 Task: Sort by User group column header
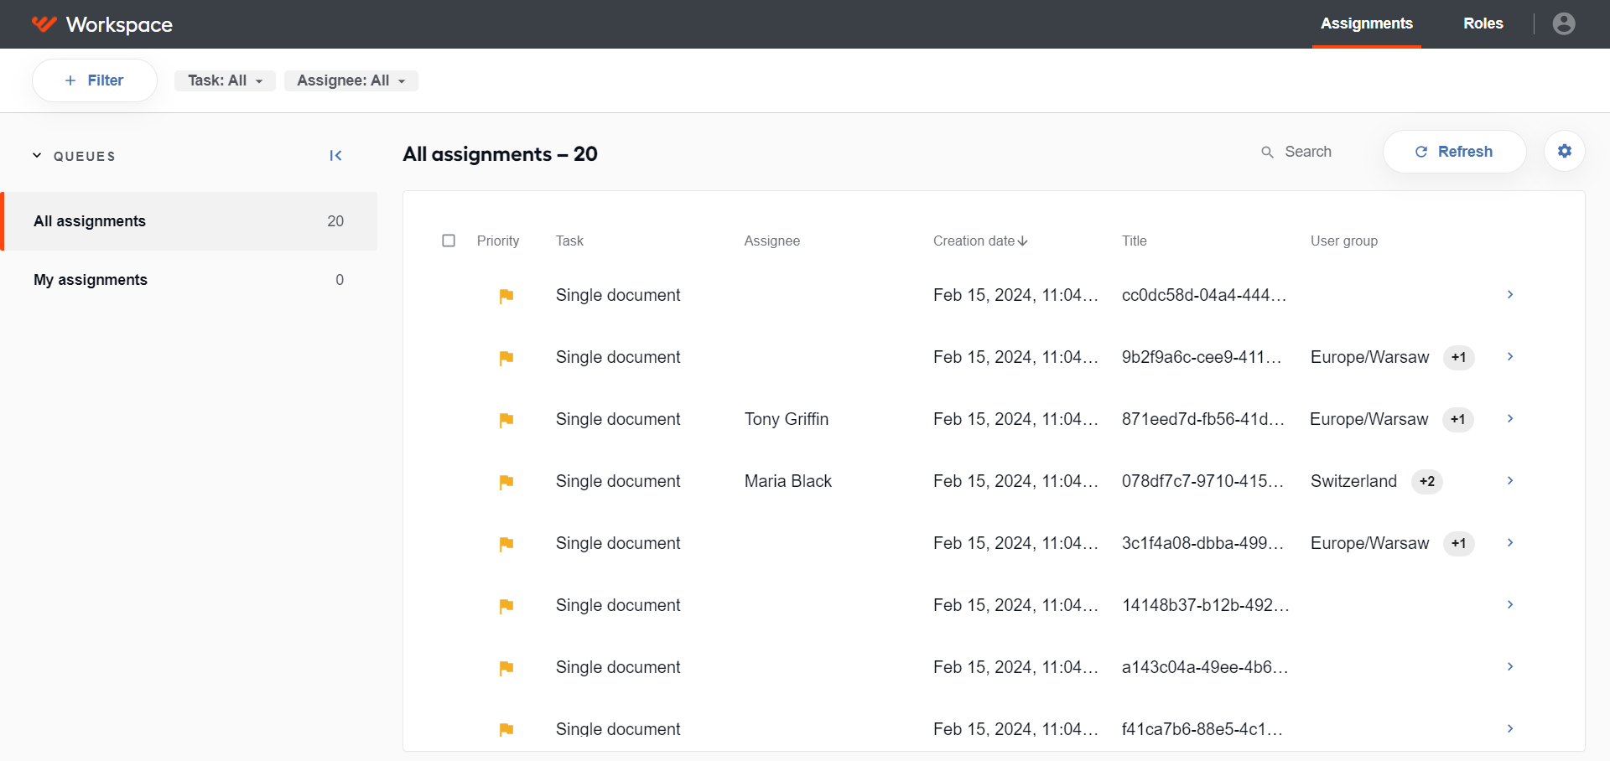[x=1344, y=241]
